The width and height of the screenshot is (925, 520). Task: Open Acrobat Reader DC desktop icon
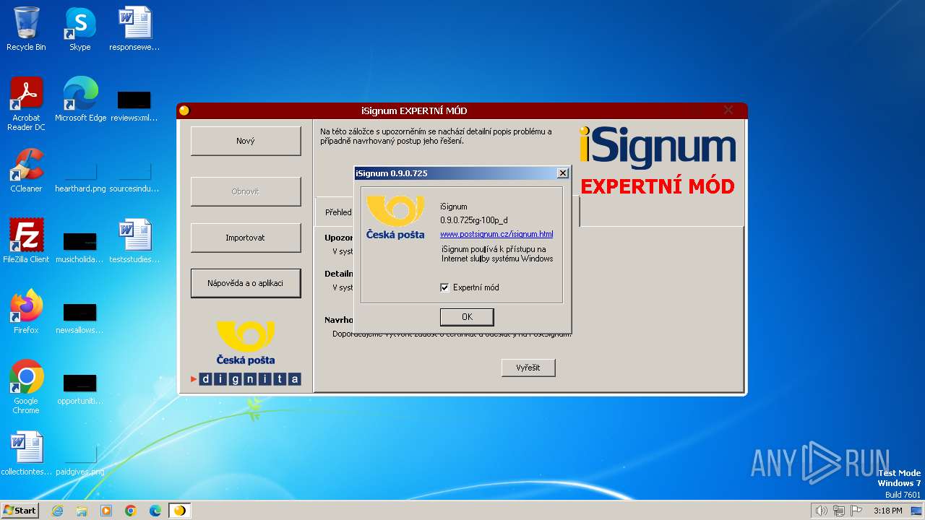(x=26, y=104)
